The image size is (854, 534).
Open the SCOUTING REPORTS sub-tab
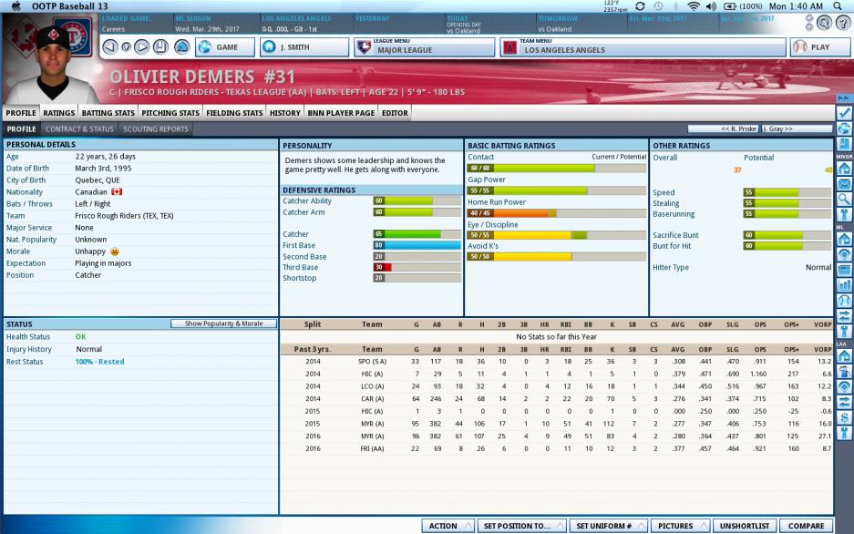tap(156, 129)
